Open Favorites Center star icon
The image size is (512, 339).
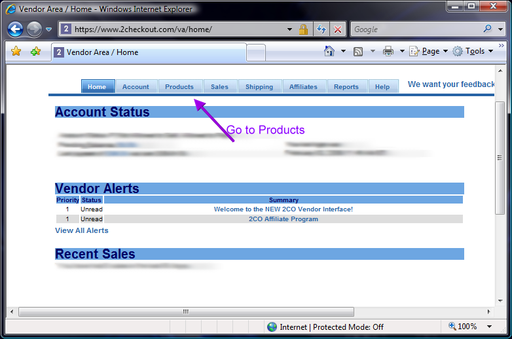(x=16, y=51)
